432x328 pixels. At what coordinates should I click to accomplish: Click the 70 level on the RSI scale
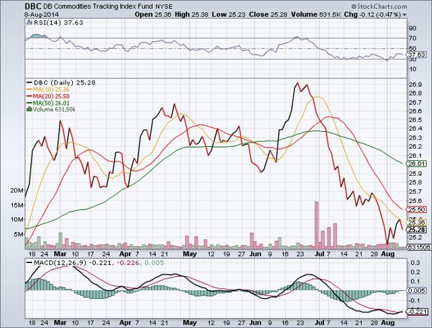pos(412,38)
